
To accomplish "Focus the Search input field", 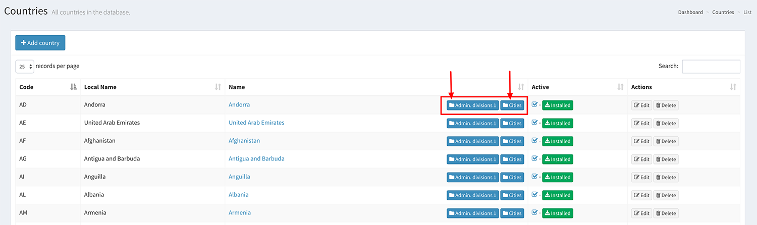I will click(711, 66).
